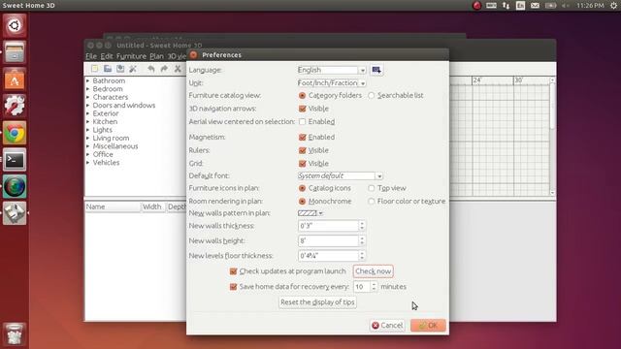The height and width of the screenshot is (349, 621).
Task: Toggle Rulers Visible checkbox
Action: point(302,150)
